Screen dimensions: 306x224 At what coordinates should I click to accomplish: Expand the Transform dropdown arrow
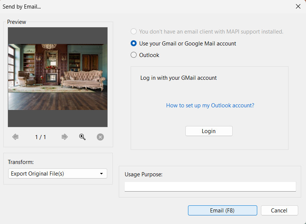coord(101,174)
